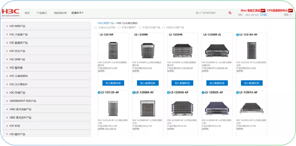Screen dimensions: 296x146
Task: Open the 帮助 dropdown menu
Action: point(287,15)
